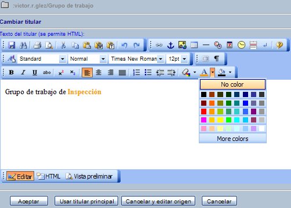
Task: Click the Save diskette icon
Action: 12,45
